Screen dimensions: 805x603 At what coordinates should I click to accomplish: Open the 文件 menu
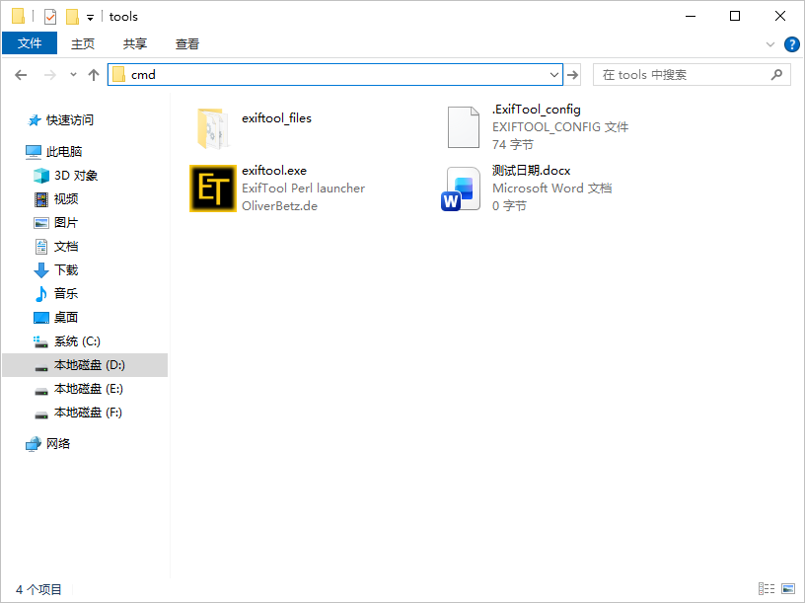pos(30,43)
